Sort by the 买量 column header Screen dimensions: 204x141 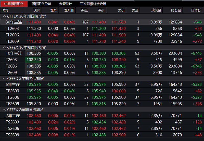pyautogui.click(x=82, y=10)
